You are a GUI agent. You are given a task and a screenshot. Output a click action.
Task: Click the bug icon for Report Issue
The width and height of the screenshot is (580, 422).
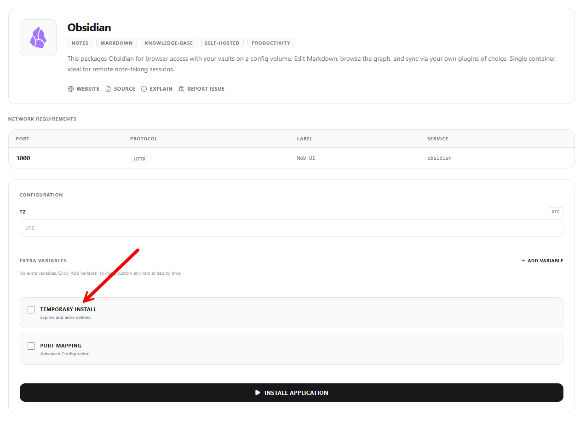click(x=181, y=89)
